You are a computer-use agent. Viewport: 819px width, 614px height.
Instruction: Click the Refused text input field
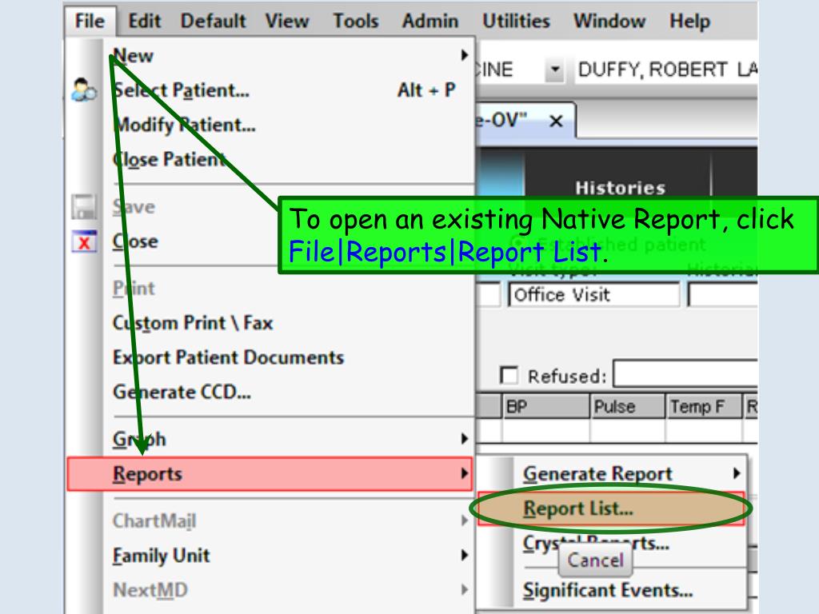(685, 374)
